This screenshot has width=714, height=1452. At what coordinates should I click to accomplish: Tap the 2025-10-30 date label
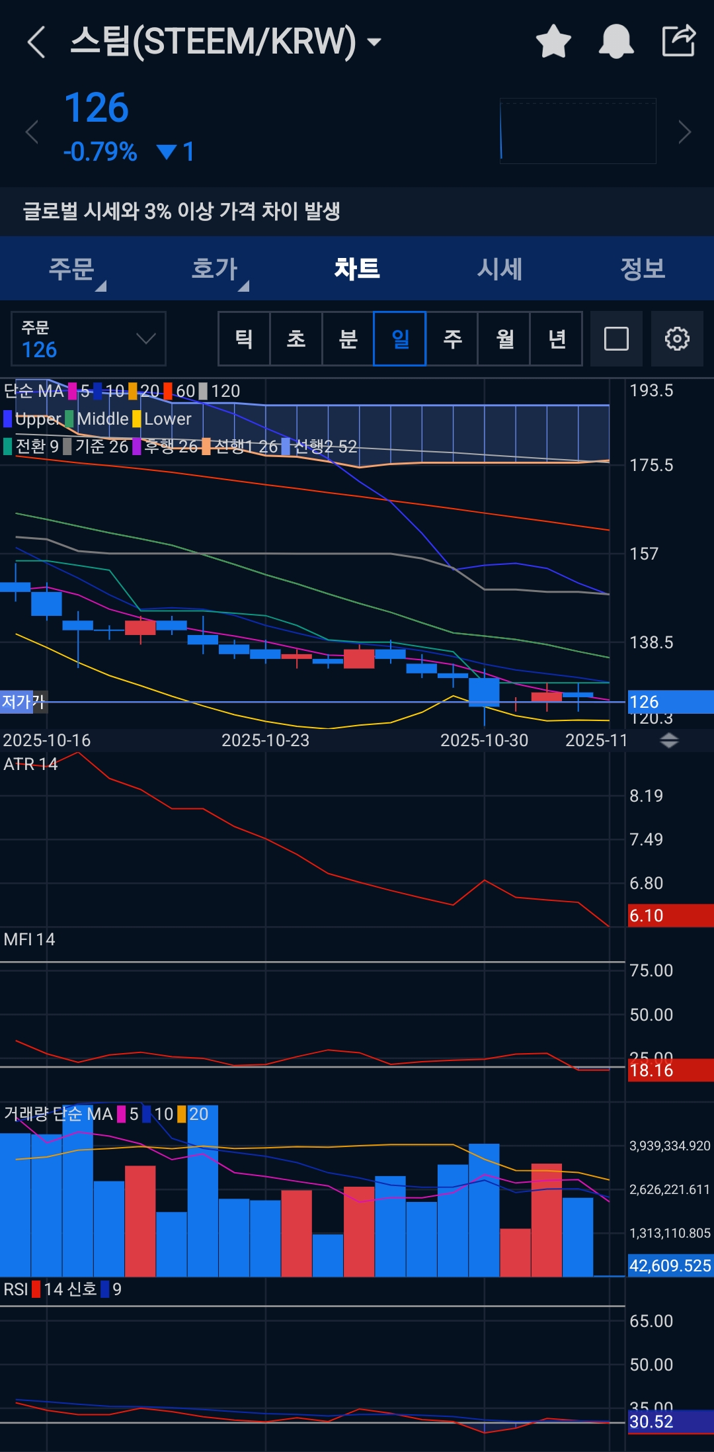[484, 740]
